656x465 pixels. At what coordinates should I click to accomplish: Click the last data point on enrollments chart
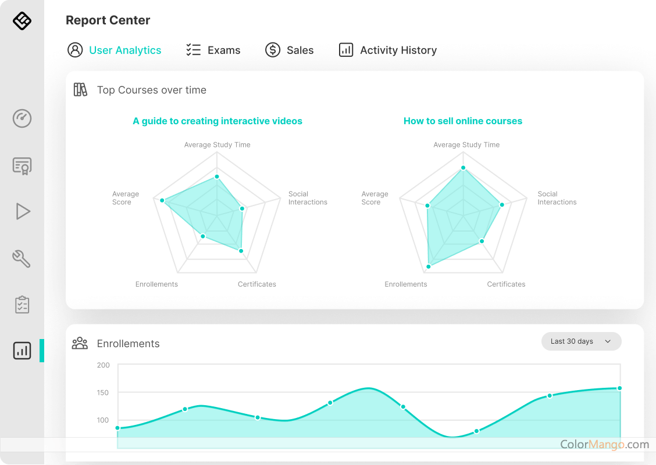point(619,388)
